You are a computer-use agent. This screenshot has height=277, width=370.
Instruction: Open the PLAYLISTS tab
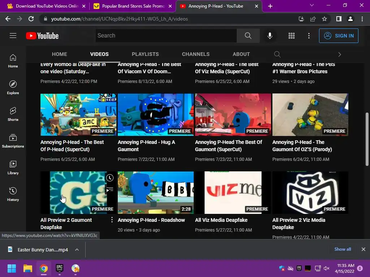(x=145, y=54)
